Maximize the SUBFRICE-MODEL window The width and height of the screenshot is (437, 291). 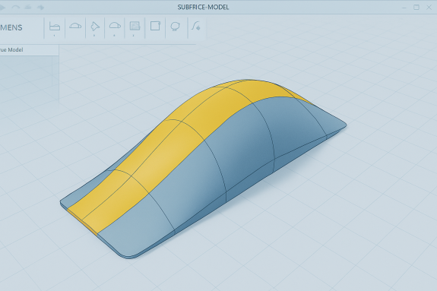(x=416, y=8)
